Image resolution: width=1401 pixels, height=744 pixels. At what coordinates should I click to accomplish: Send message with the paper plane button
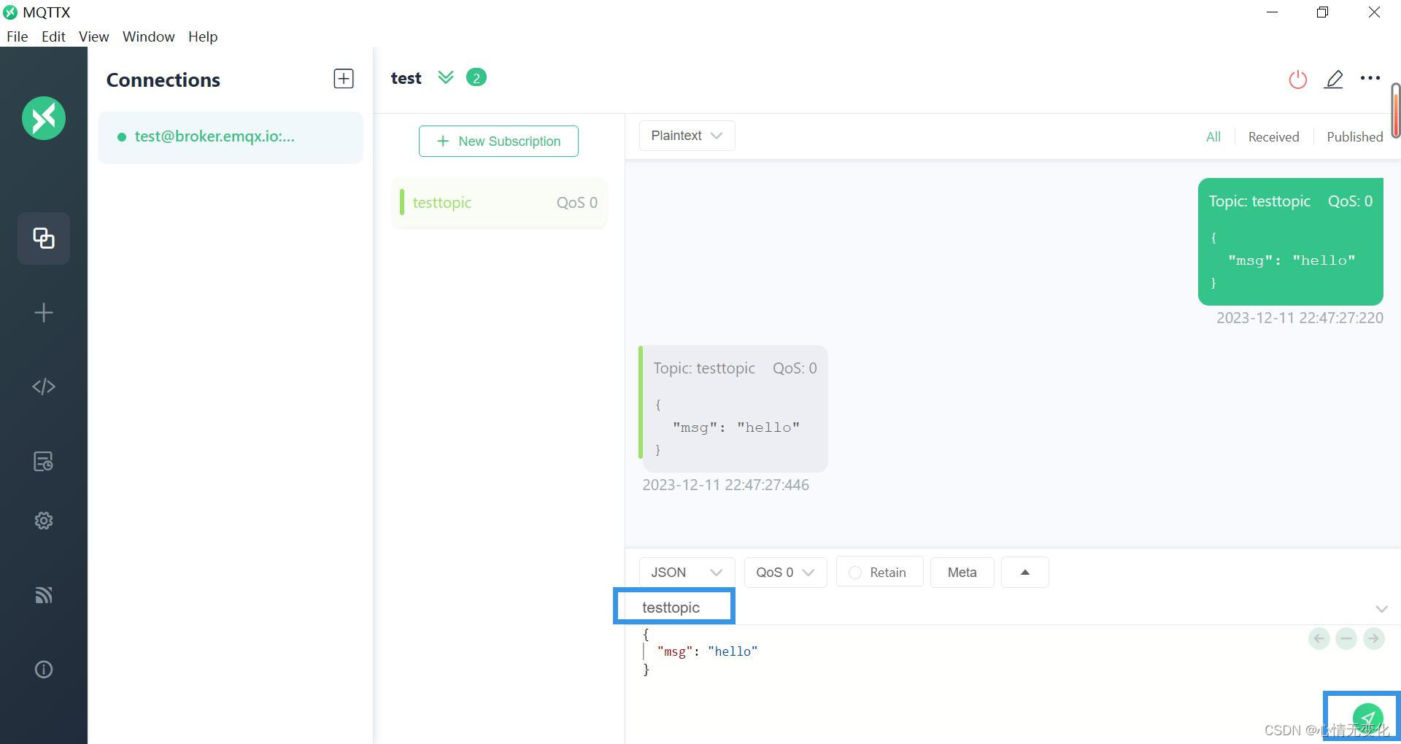[x=1367, y=718]
